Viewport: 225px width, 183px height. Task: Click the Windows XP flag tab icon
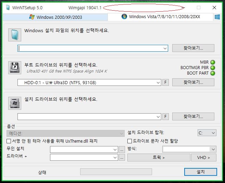(x=32, y=17)
